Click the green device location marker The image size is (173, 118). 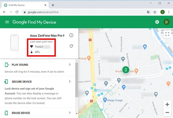126,70
